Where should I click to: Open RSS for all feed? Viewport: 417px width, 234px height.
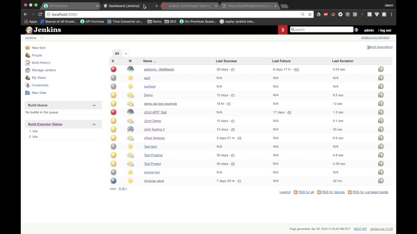(306, 192)
